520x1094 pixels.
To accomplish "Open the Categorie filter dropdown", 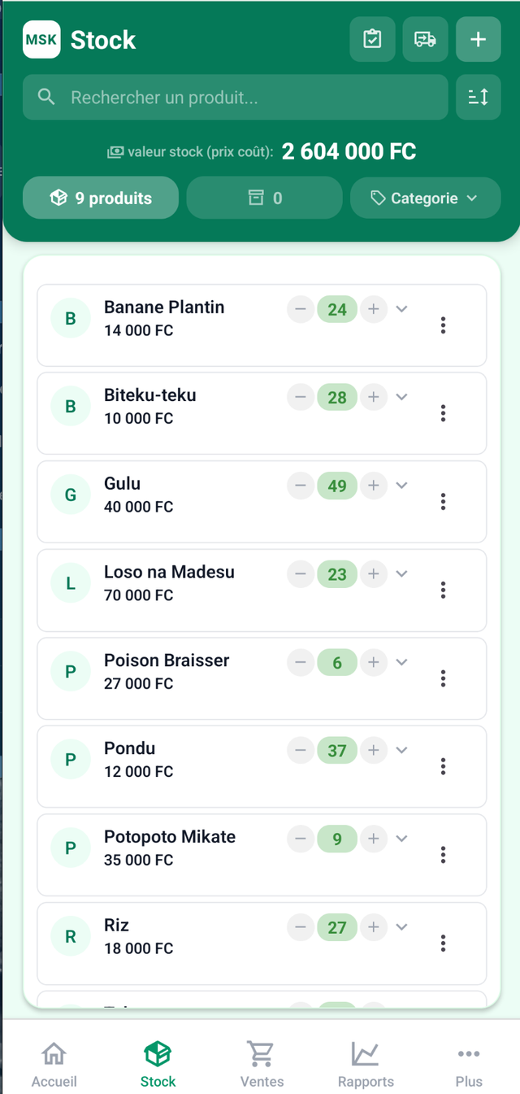I will (x=425, y=198).
